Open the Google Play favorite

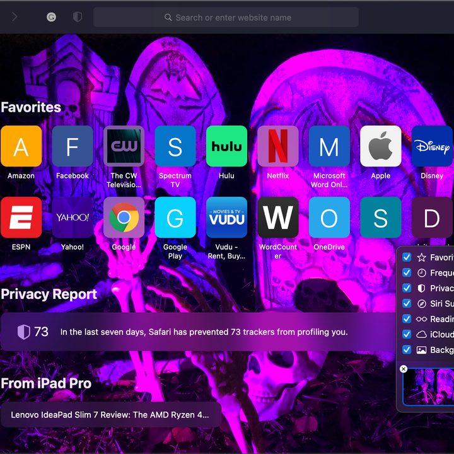pyautogui.click(x=175, y=218)
